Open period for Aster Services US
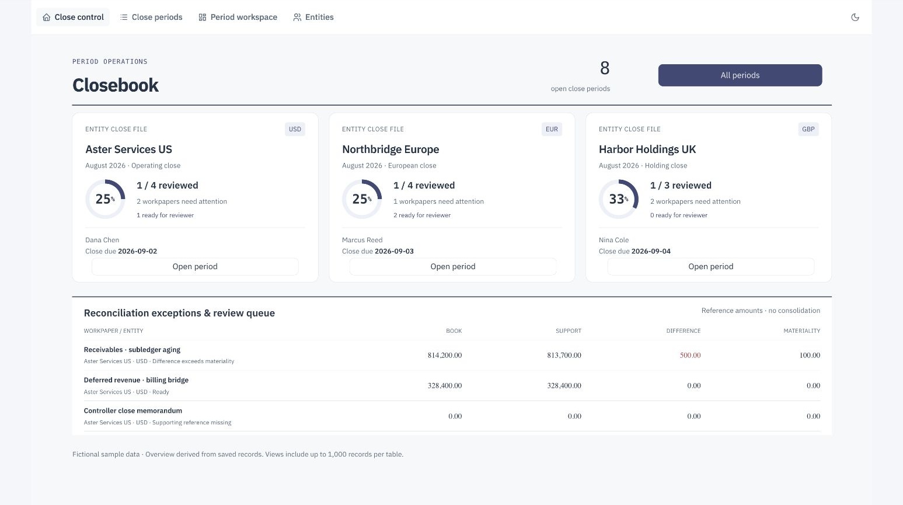Screen dimensions: 903x505 pyautogui.click(x=195, y=266)
